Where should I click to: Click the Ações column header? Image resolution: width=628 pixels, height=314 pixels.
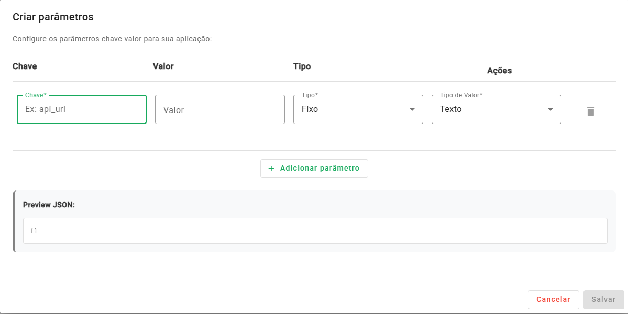coord(499,71)
